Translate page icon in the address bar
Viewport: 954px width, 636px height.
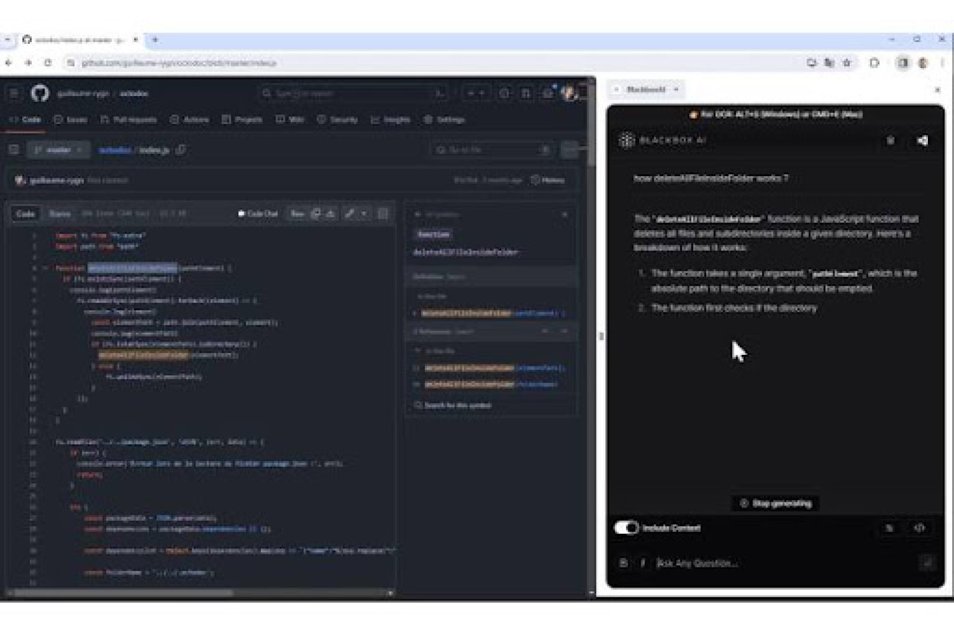click(x=829, y=63)
